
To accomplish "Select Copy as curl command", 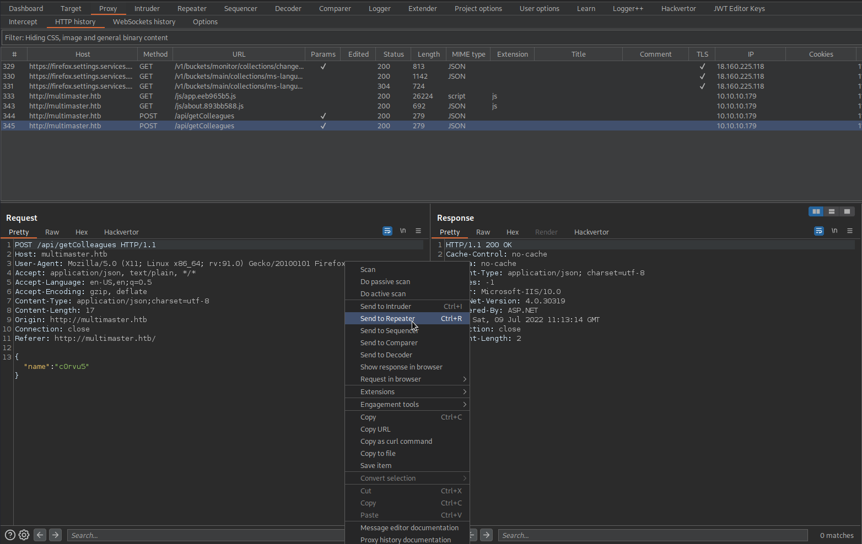I will 407,441.
